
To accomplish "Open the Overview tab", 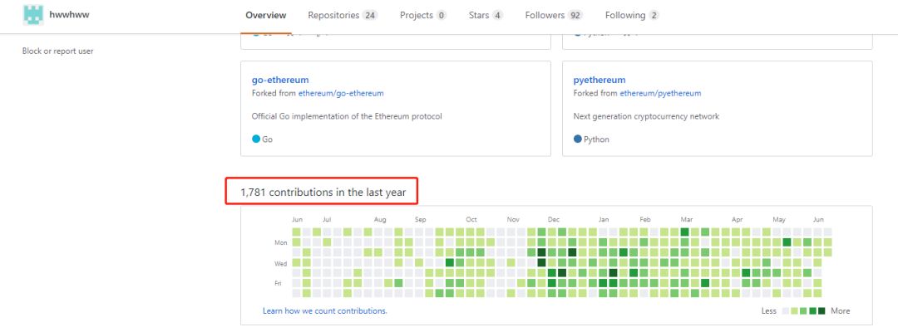I will [266, 15].
